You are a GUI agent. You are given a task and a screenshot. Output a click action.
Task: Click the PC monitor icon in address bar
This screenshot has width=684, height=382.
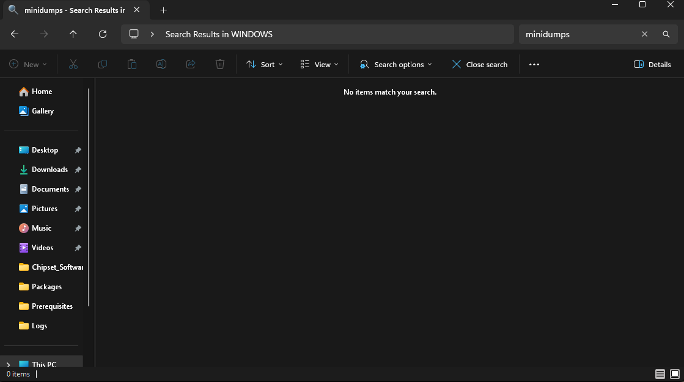pyautogui.click(x=134, y=34)
